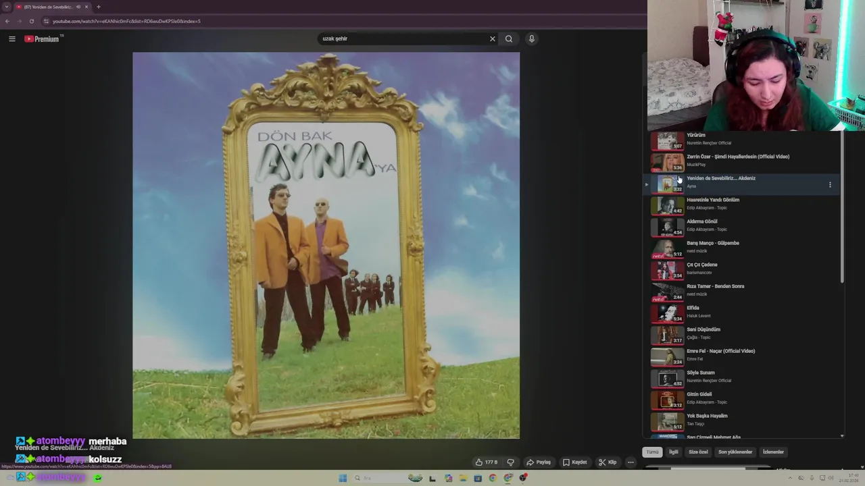
Task: Open options menu for Yeniden de Sevebiliriz playlist row
Action: [x=830, y=184]
